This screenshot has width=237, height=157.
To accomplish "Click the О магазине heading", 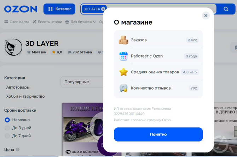I will tap(133, 22).
